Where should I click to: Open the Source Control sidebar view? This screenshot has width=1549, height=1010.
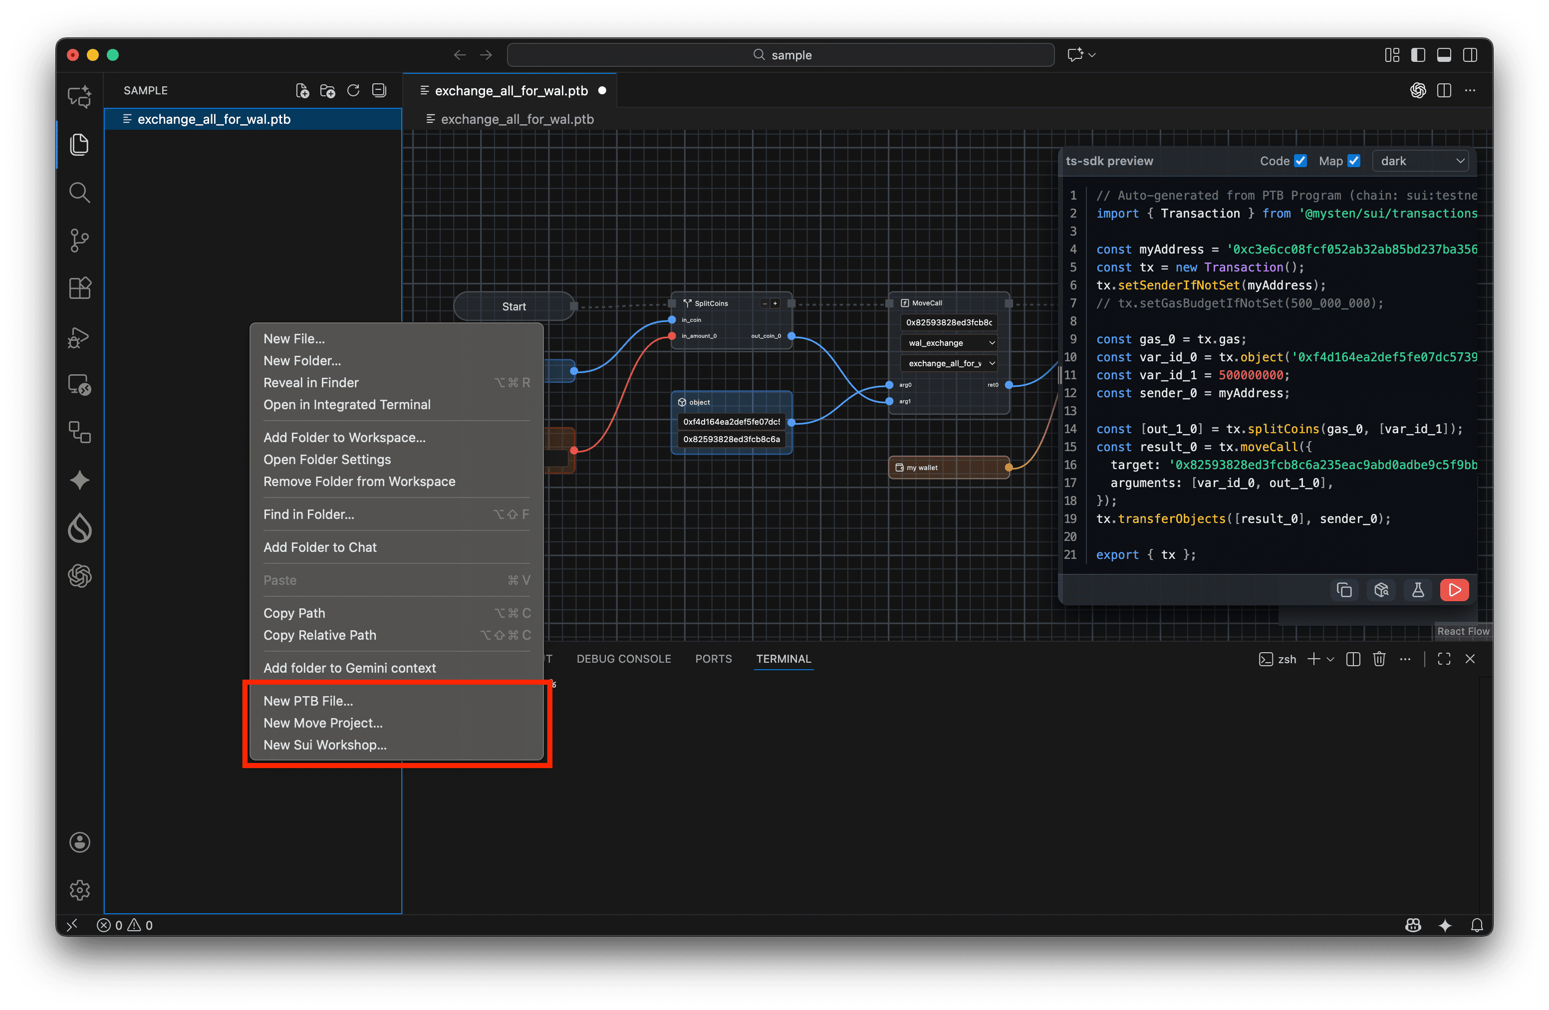(79, 240)
